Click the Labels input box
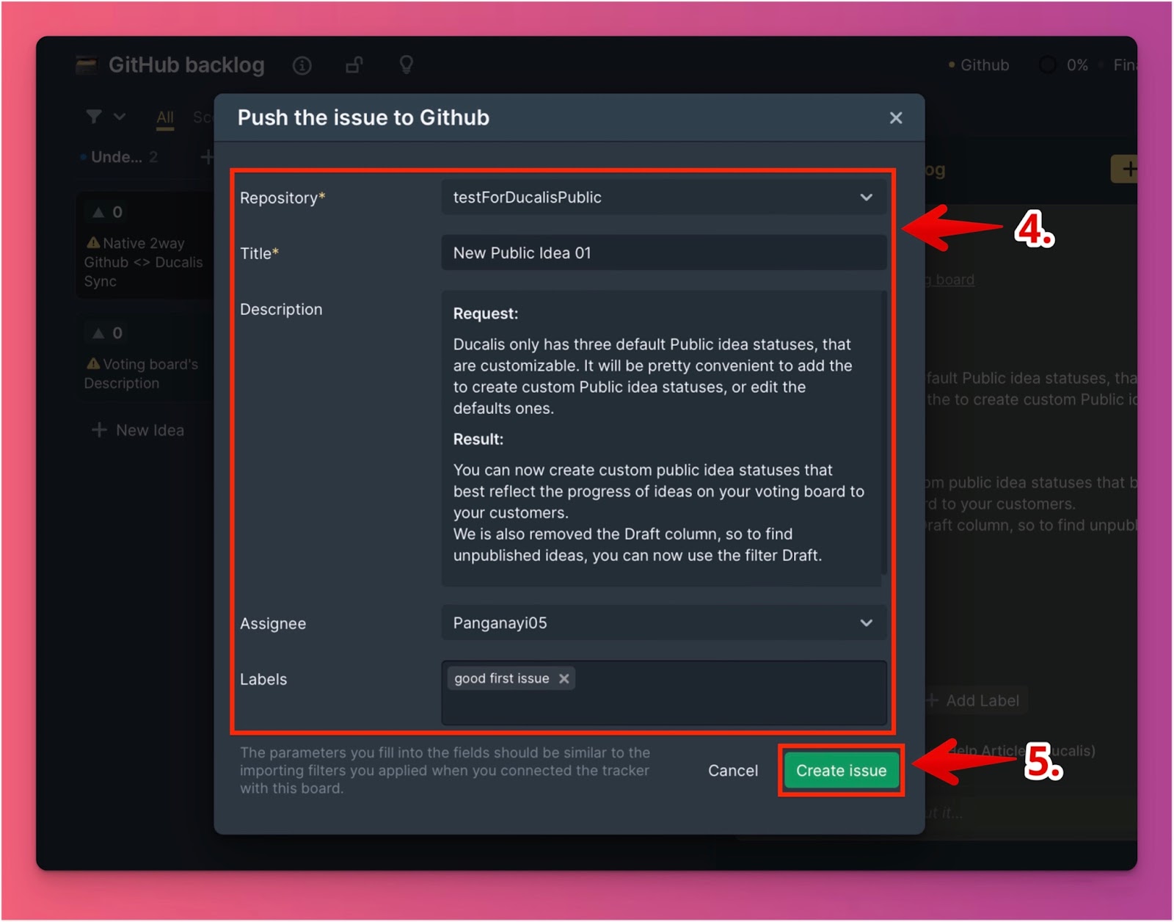 (x=663, y=693)
